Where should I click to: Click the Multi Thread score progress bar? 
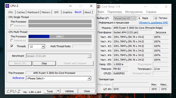click(60, 36)
